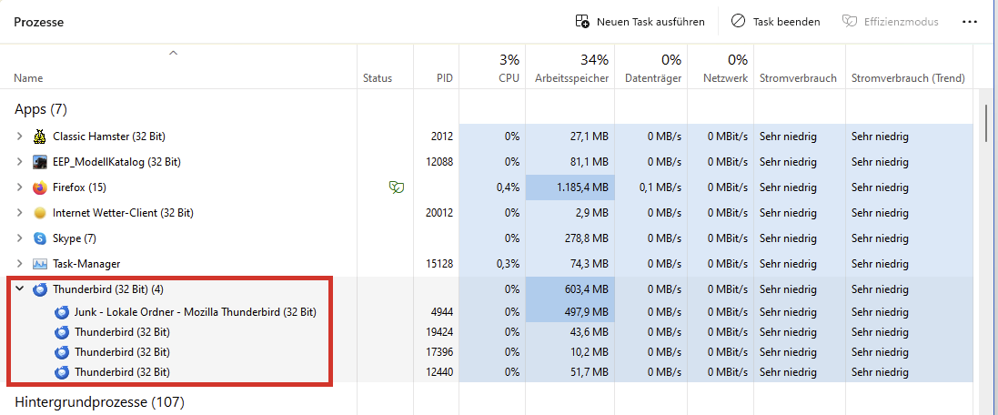Click the Internet Wetter-Client sun icon

39,213
